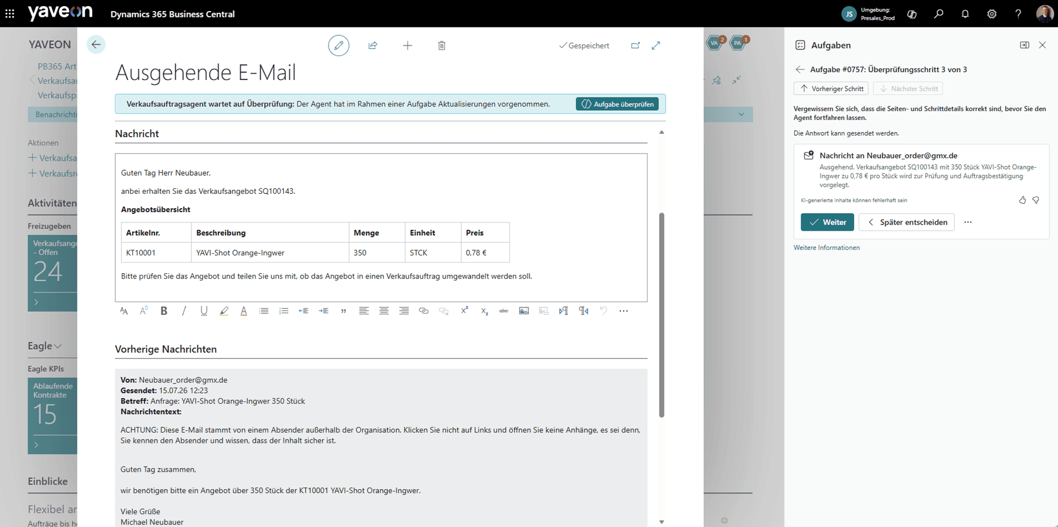Viewport: 1058px width, 527px height.
Task: Toggle edit mode with the pencil icon
Action: pyautogui.click(x=338, y=45)
